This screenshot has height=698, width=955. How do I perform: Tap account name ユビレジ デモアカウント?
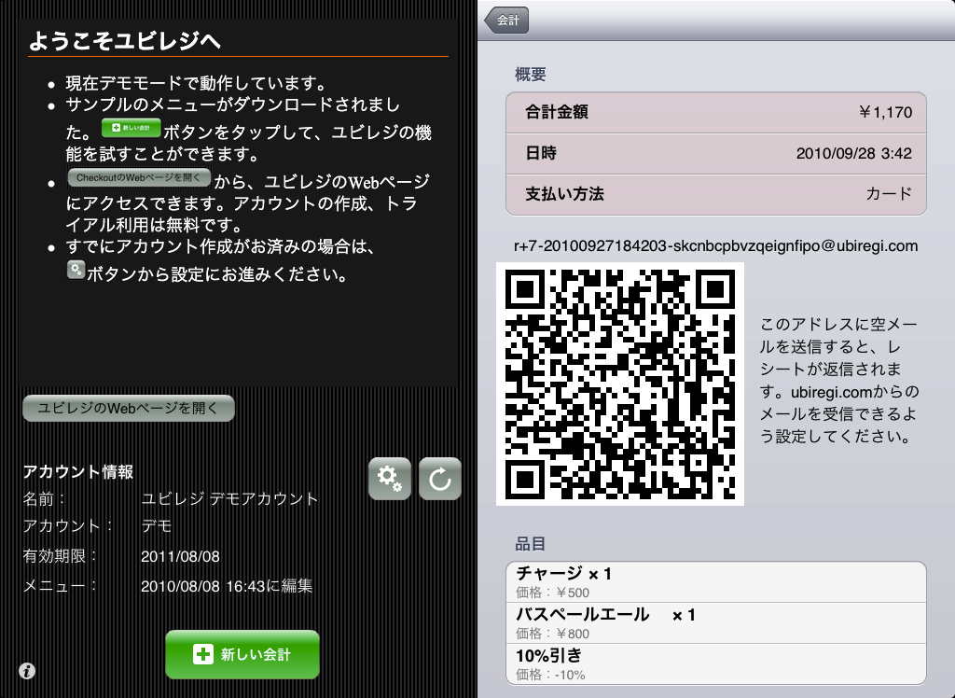click(229, 498)
